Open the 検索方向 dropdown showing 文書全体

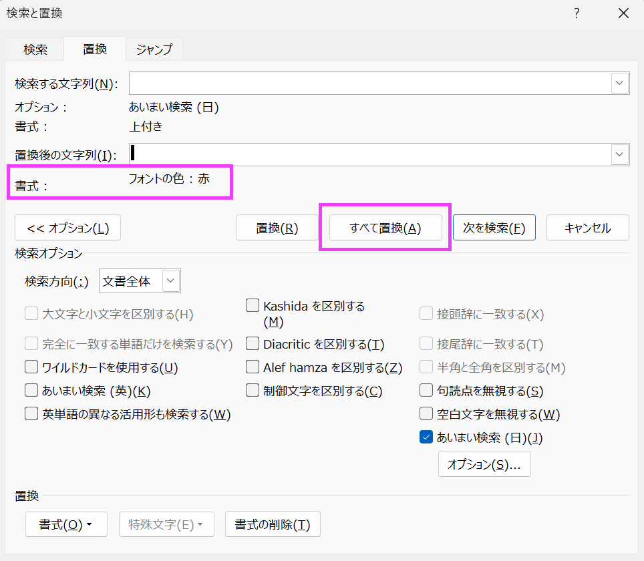[171, 281]
